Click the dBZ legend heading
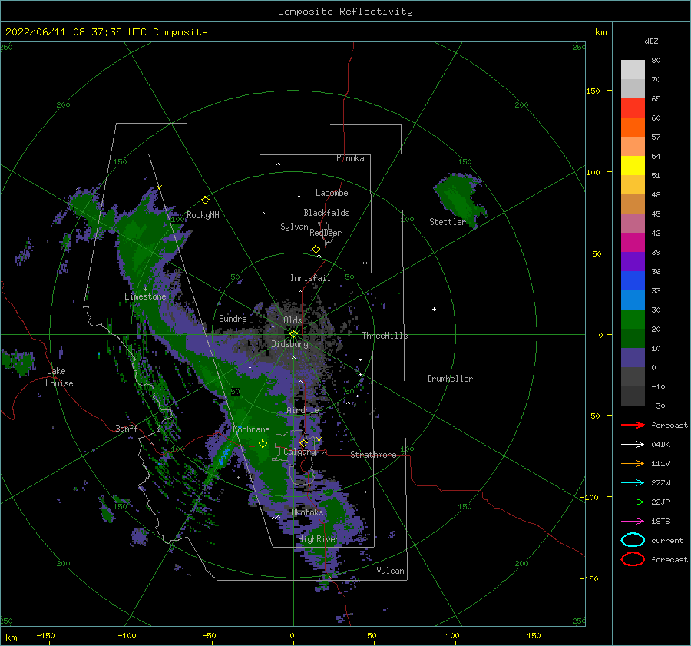 (651, 41)
